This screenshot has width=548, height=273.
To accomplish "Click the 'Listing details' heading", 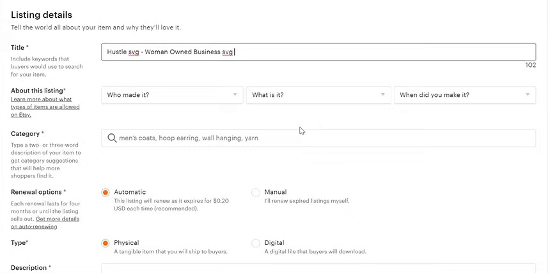I will (41, 15).
